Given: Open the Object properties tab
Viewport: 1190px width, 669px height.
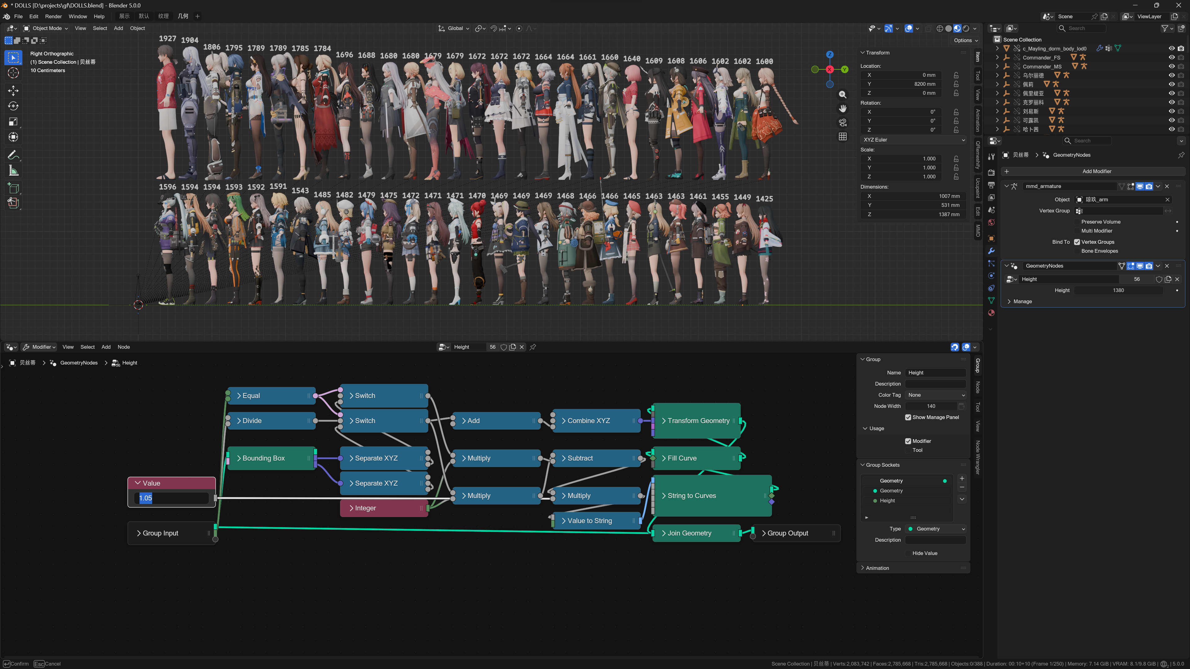Looking at the screenshot, I should pyautogui.click(x=991, y=238).
